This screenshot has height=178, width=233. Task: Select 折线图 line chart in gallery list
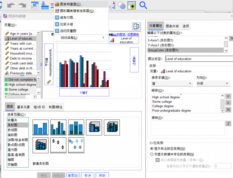(x=18, y=130)
